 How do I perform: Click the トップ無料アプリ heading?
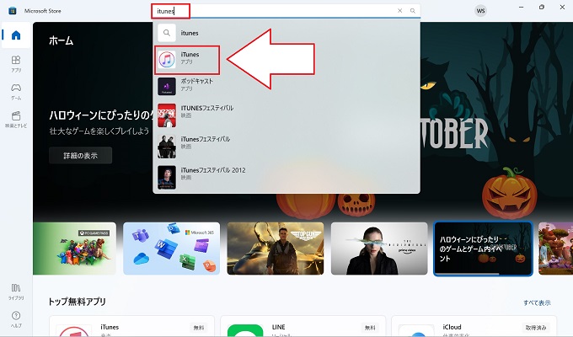click(x=78, y=302)
